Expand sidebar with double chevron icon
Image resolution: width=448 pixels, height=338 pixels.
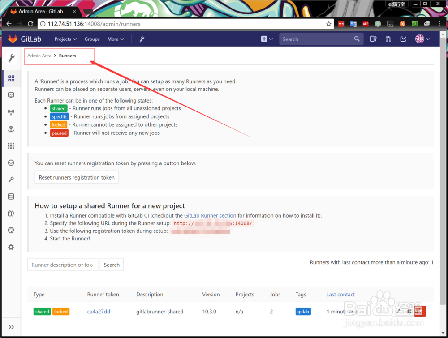coord(11,327)
